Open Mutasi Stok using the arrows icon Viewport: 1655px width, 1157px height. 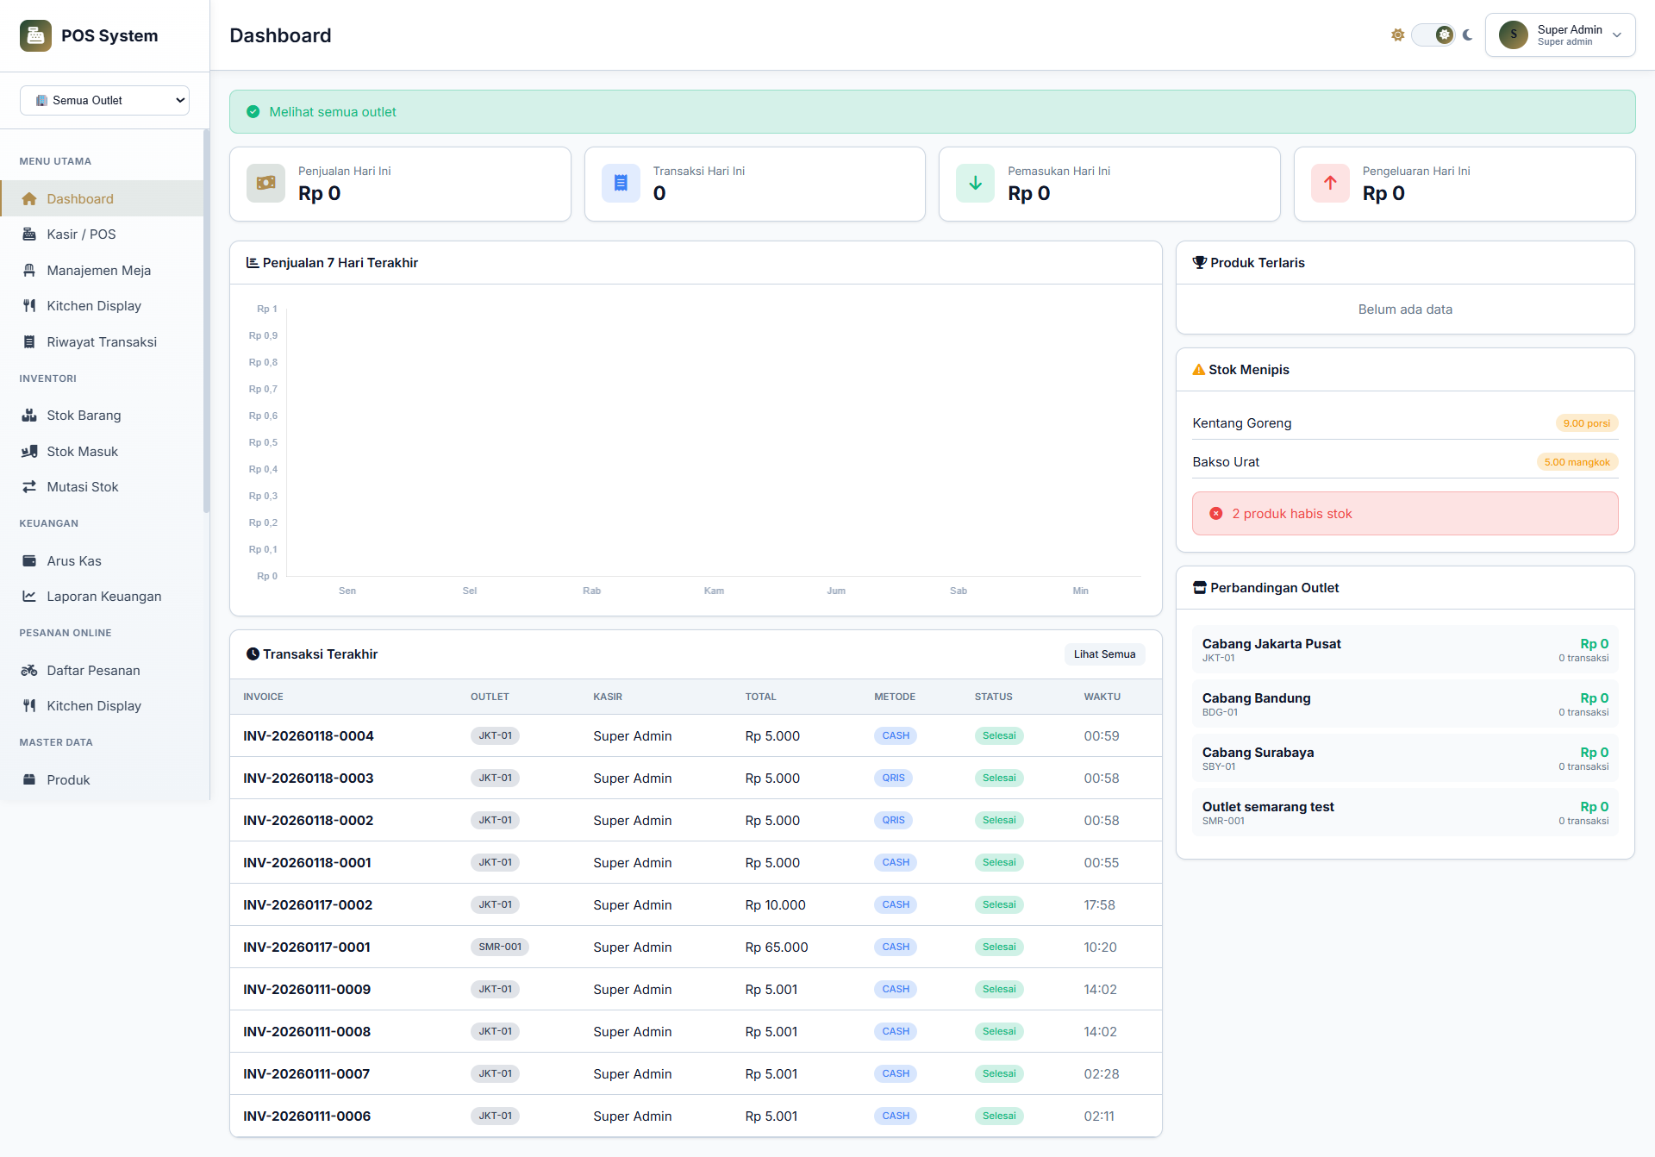point(29,486)
